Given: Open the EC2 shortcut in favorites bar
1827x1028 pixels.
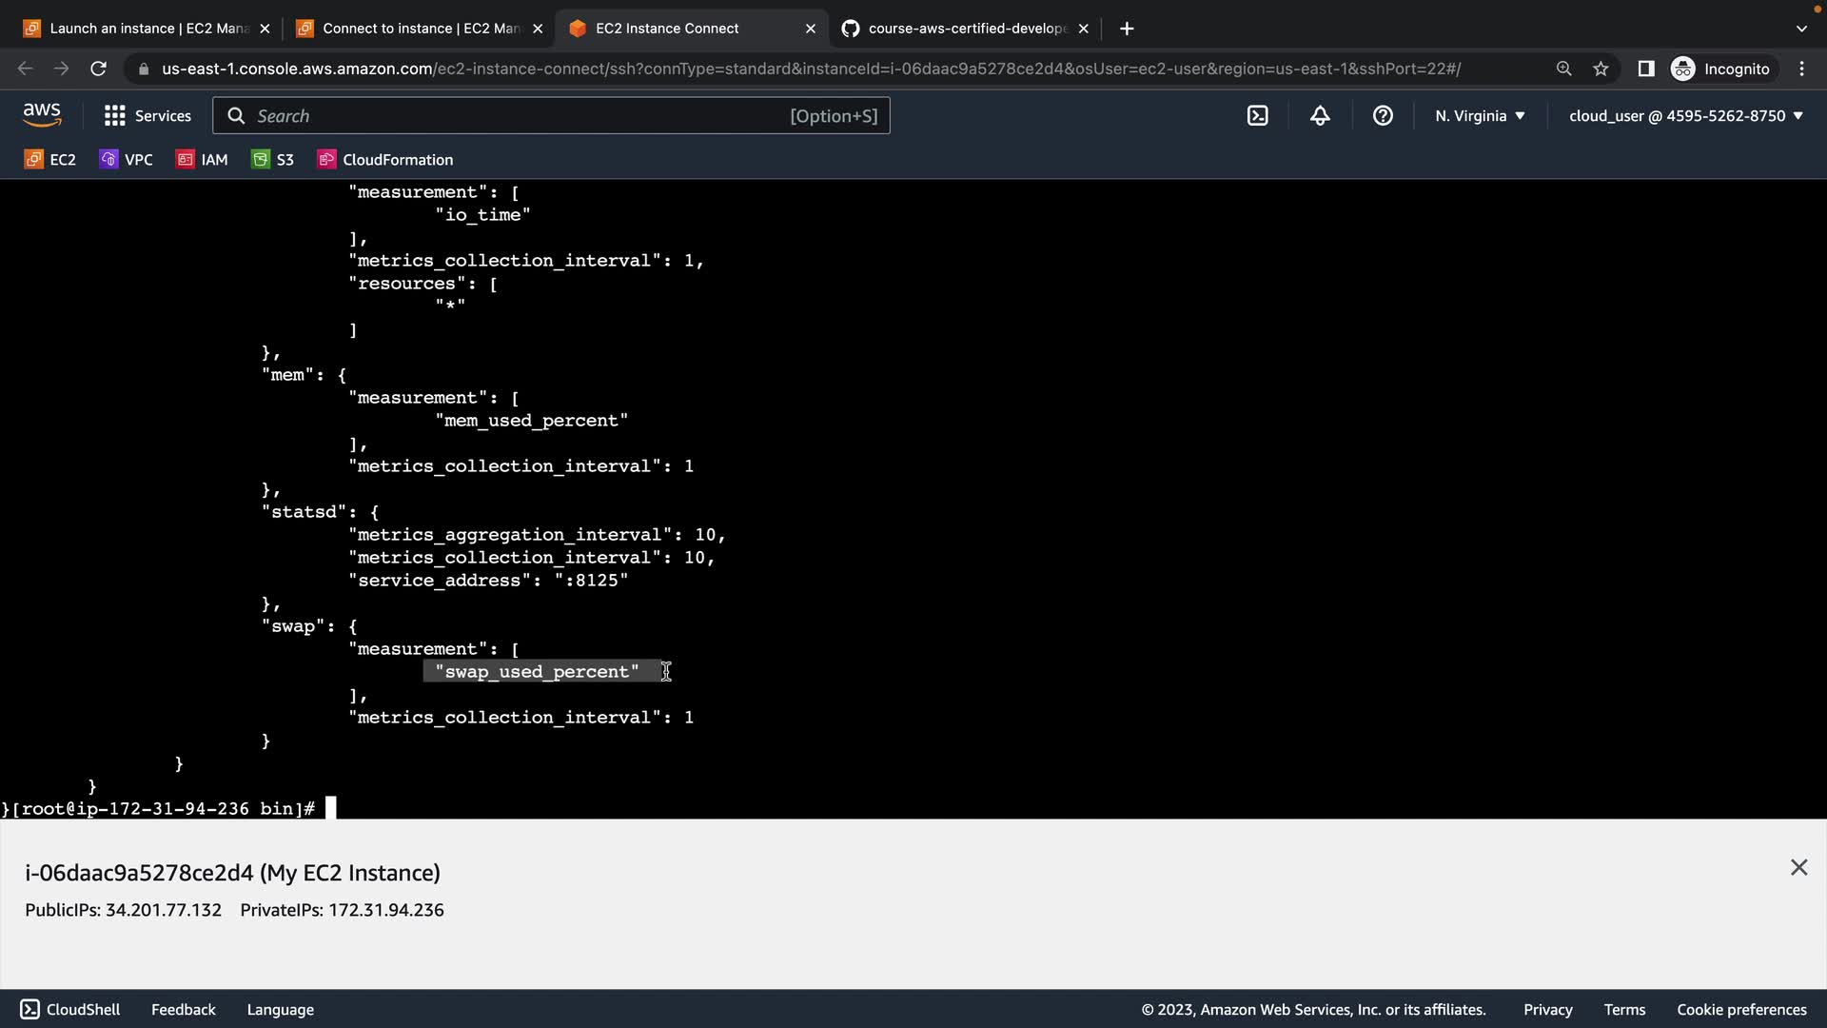Looking at the screenshot, I should click(x=50, y=160).
